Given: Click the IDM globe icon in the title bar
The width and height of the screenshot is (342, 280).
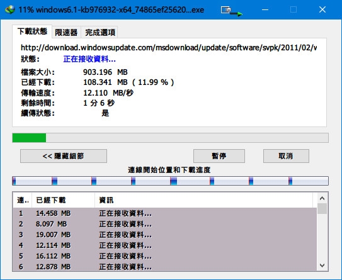Looking at the screenshot, I should coord(10,9).
